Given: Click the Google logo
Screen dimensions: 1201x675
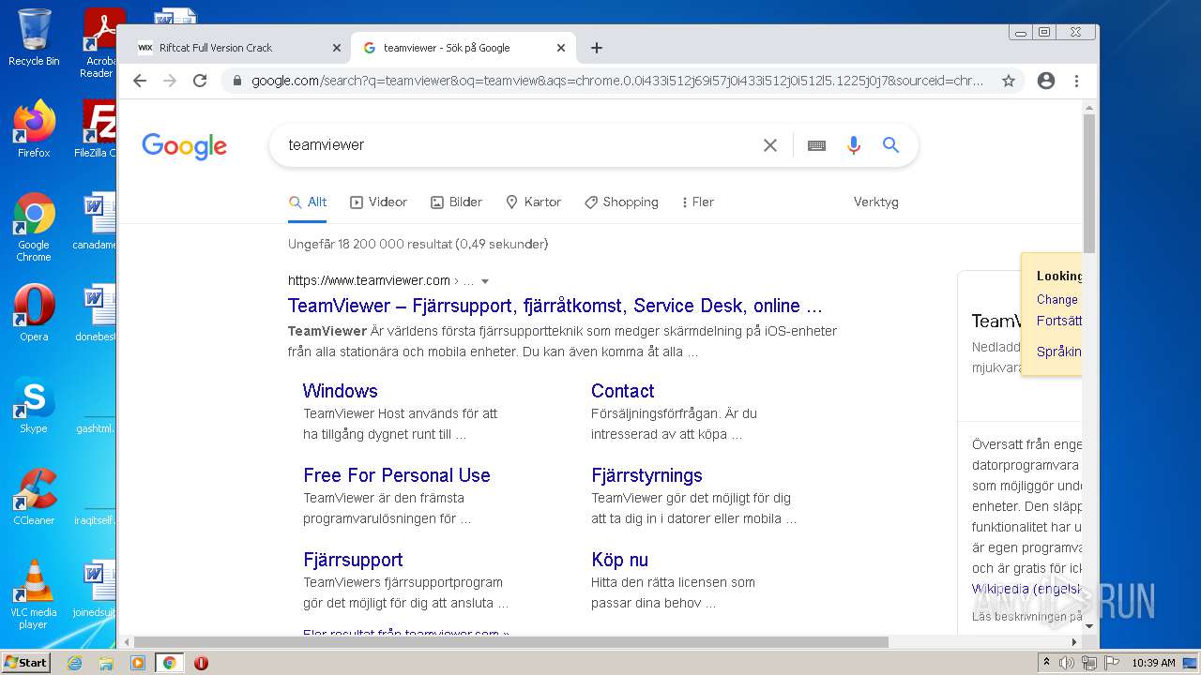Looking at the screenshot, I should point(185,146).
